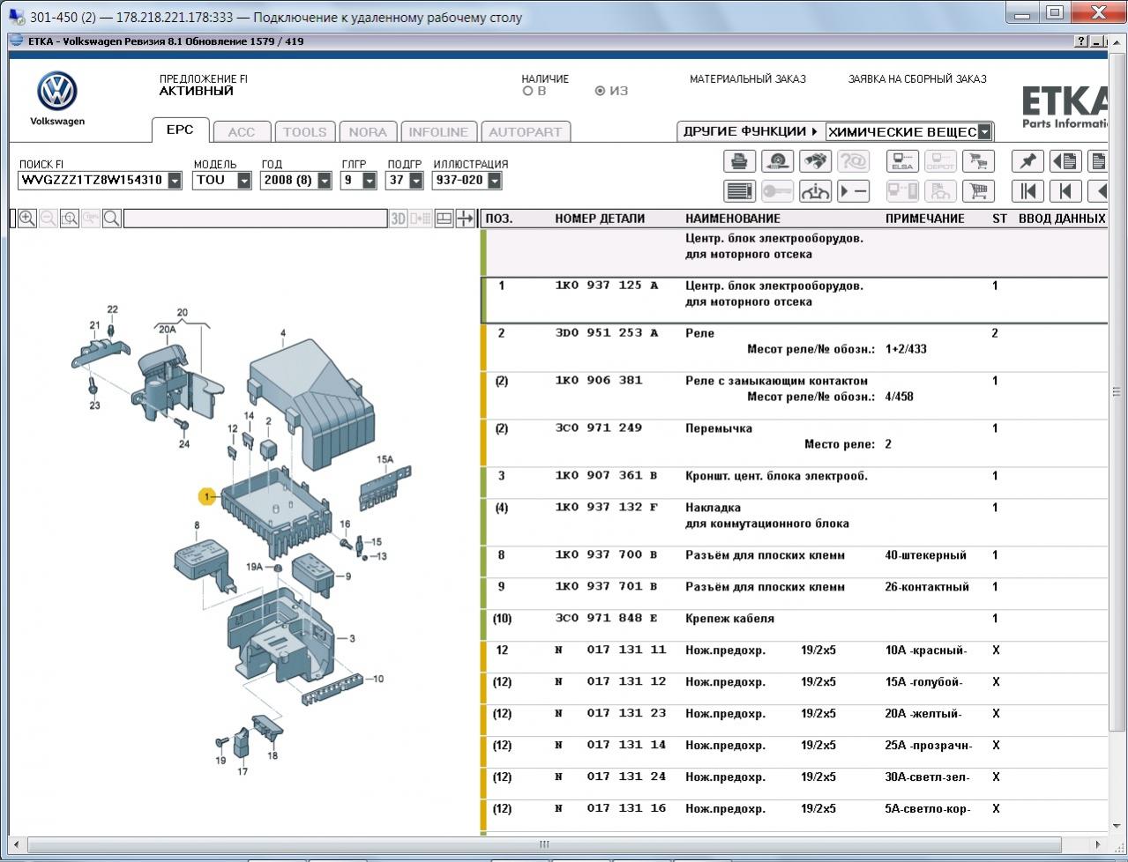Open the ХИМИЧЕСКИЕ ВЕЩЕС dropdown
Screen dimensions: 1128x862
(985, 132)
